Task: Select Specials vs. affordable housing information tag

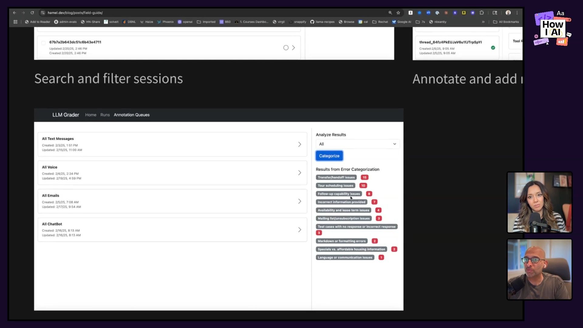Action: pyautogui.click(x=351, y=249)
